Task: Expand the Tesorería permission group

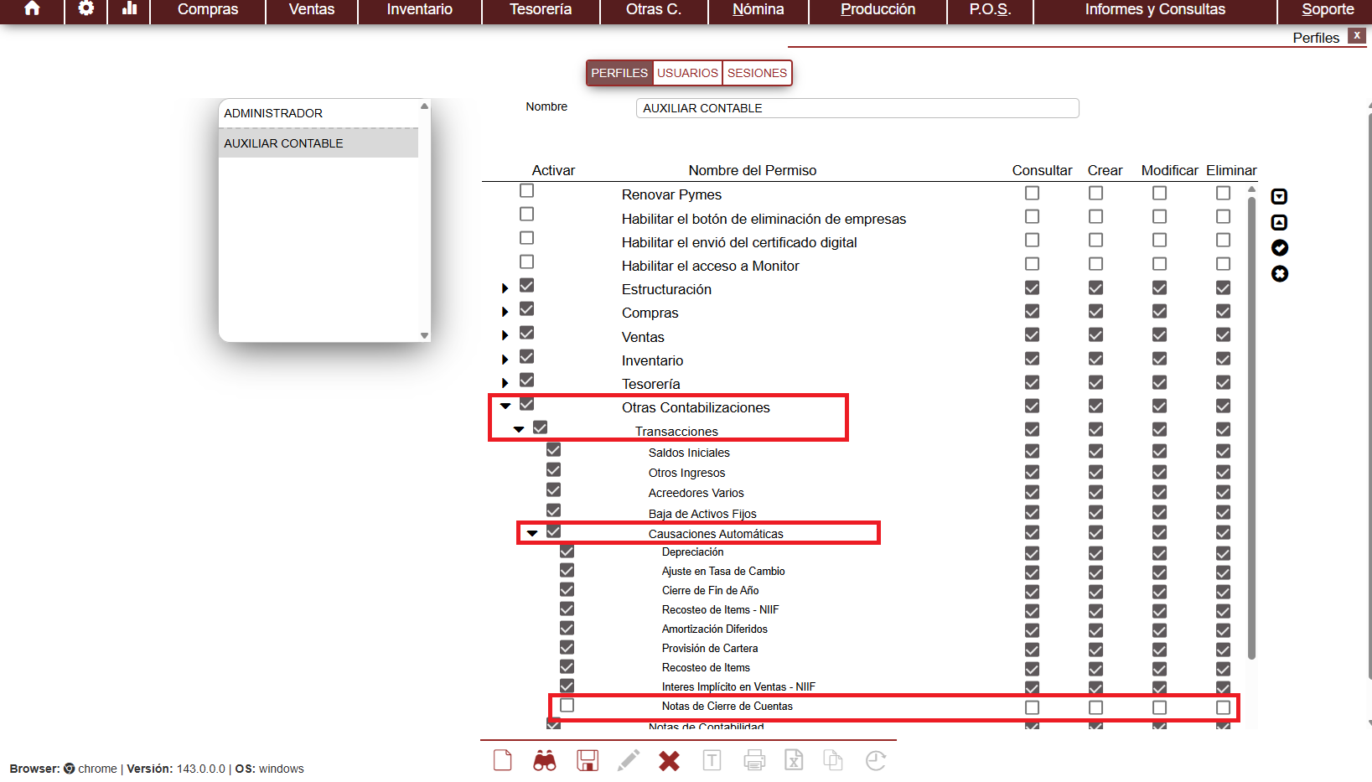Action: pyautogui.click(x=505, y=383)
